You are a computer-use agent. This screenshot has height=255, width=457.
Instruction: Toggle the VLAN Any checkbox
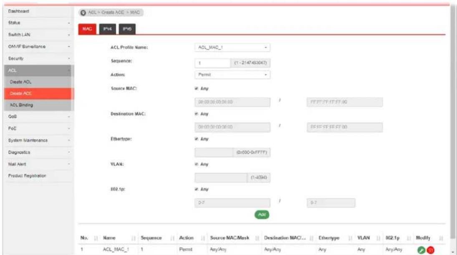197,164
